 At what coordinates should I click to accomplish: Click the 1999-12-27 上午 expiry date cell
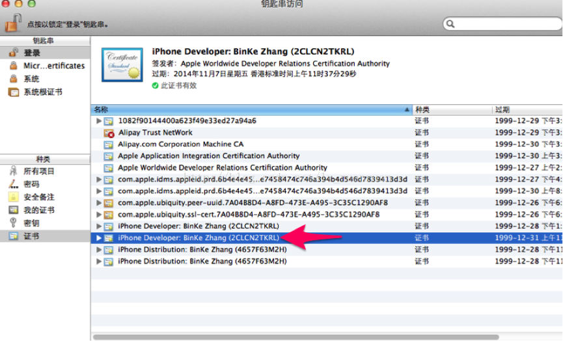coord(528,168)
